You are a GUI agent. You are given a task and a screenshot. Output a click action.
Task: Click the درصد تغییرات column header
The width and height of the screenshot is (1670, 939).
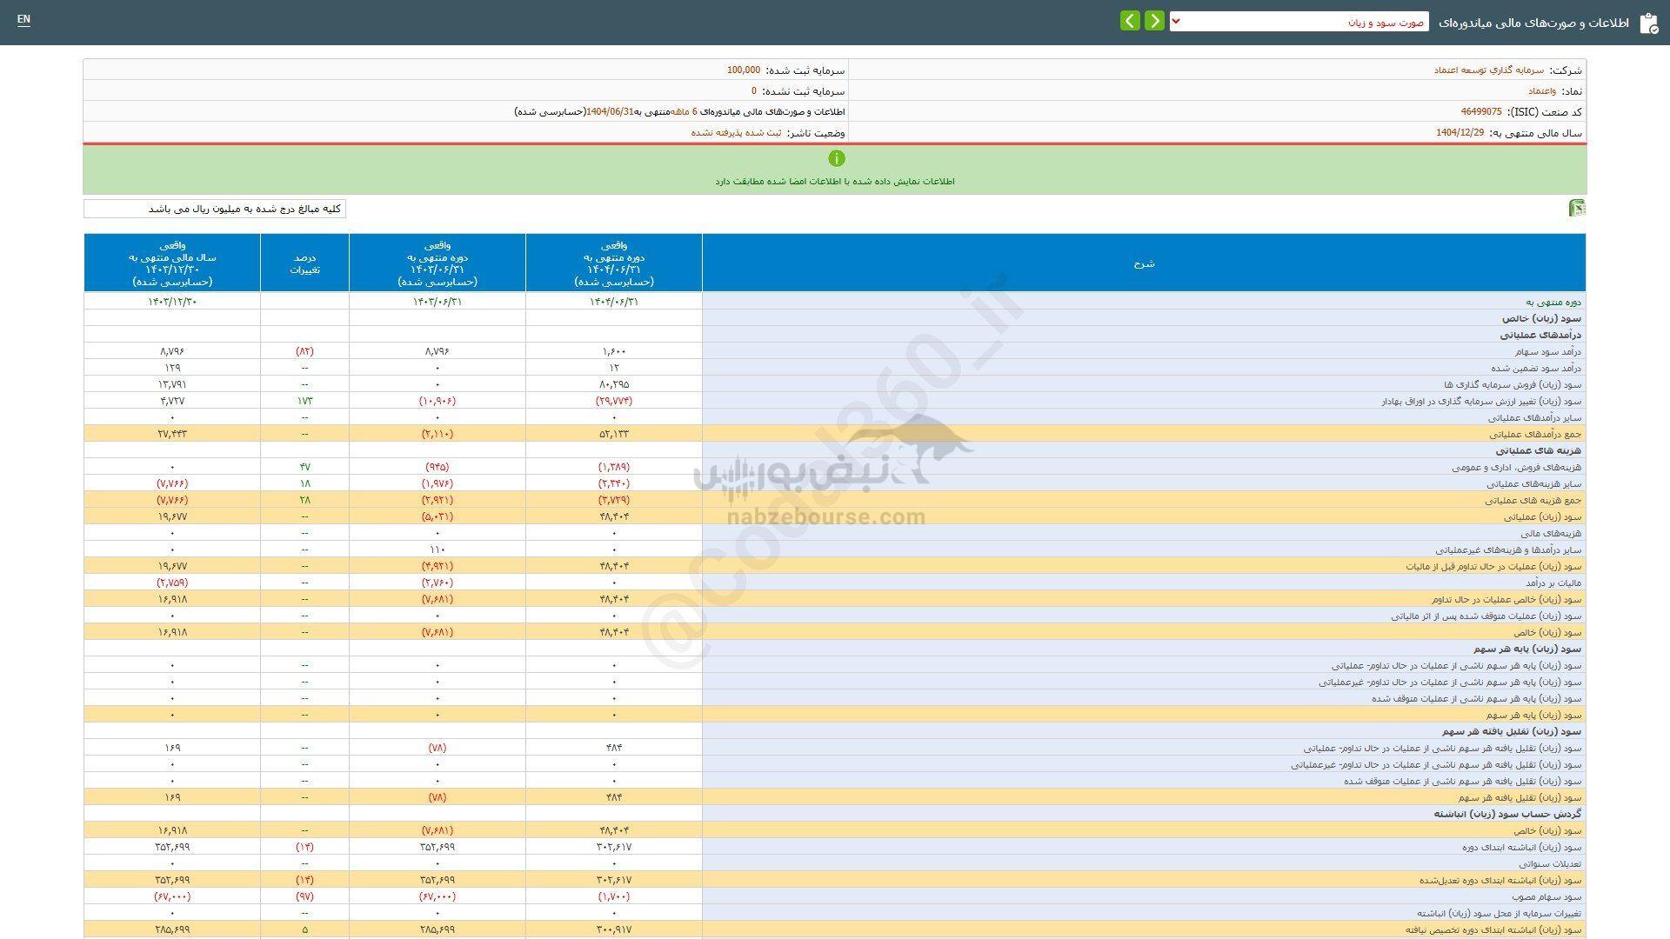tap(304, 263)
